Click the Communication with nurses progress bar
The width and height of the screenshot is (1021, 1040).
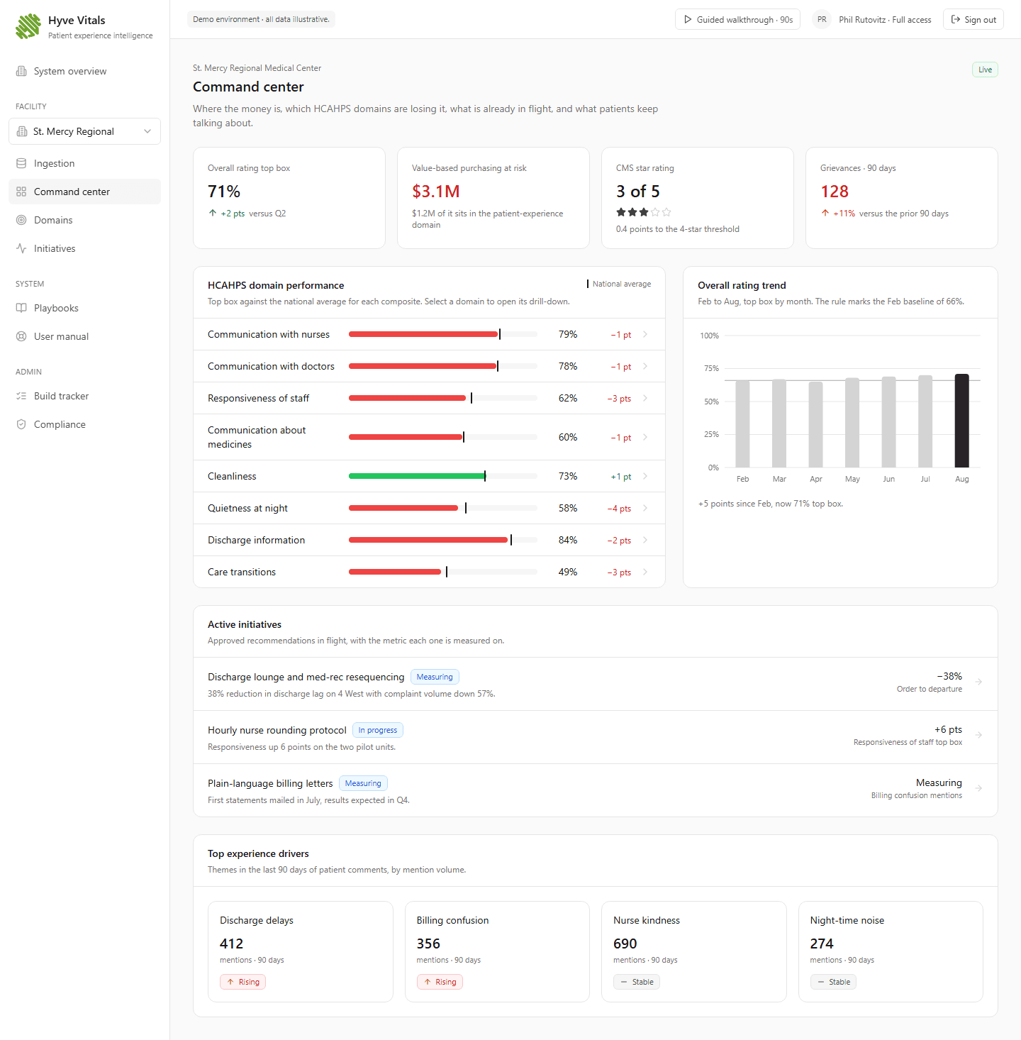(x=443, y=334)
